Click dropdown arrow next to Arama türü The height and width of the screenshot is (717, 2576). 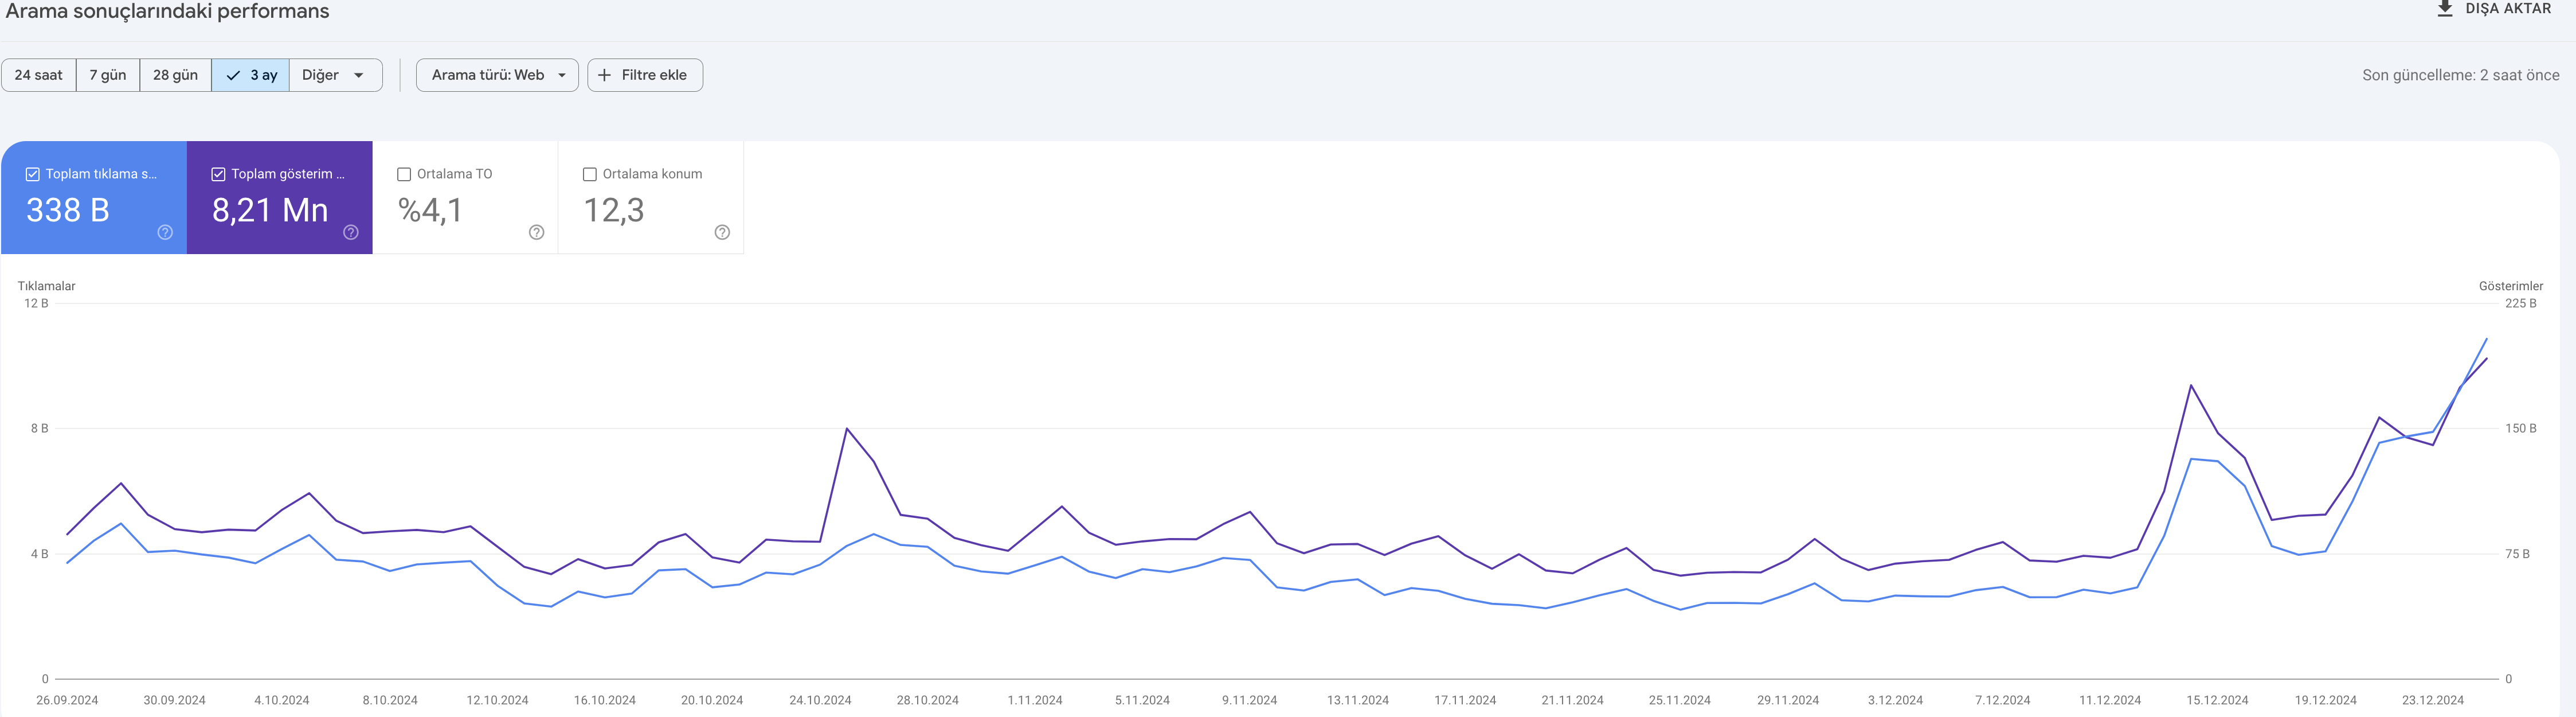click(562, 75)
